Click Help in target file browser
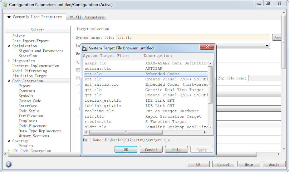Image resolution: width=289 pixels, height=172 pixels. click(176, 149)
